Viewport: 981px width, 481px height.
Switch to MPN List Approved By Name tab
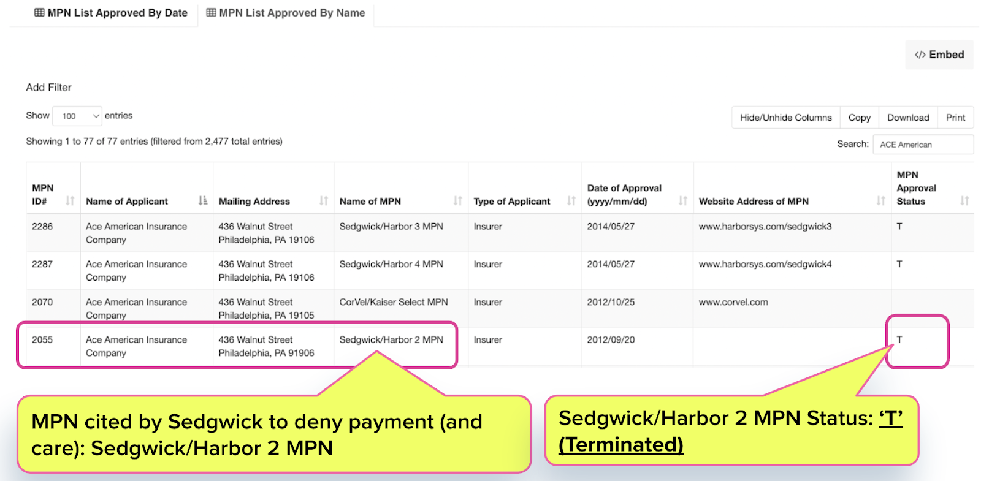(x=286, y=13)
